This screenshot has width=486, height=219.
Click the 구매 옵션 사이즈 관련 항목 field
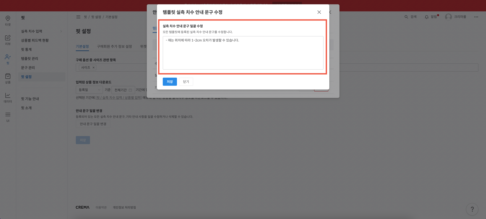click(277, 68)
